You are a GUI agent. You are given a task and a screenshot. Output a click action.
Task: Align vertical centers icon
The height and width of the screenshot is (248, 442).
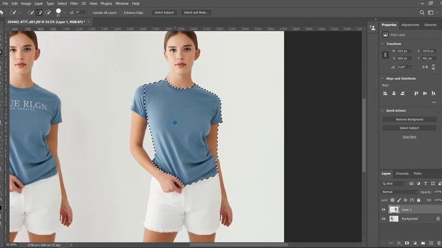click(x=425, y=94)
